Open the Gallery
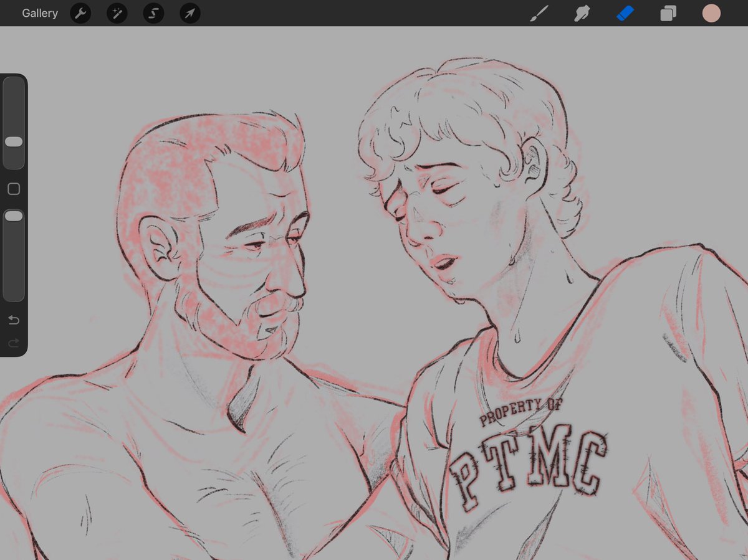 (x=40, y=13)
